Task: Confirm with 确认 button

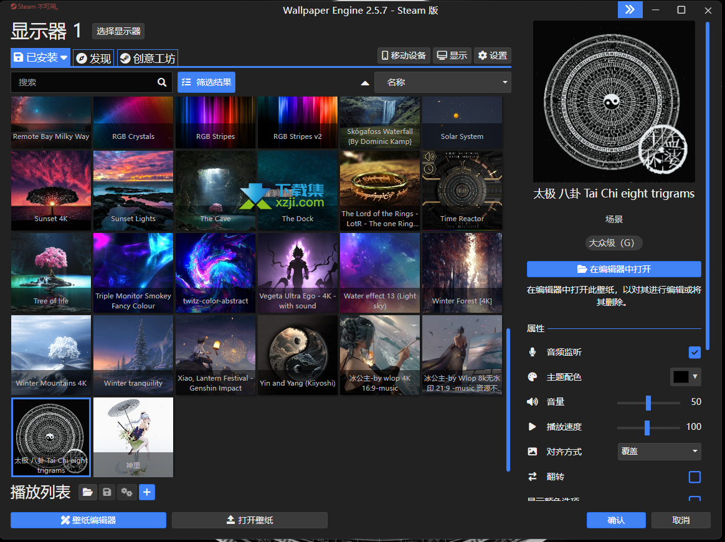Action: pyautogui.click(x=616, y=520)
